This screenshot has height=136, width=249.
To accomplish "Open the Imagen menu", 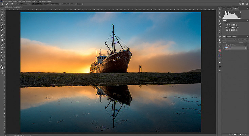I will click(15, 1).
